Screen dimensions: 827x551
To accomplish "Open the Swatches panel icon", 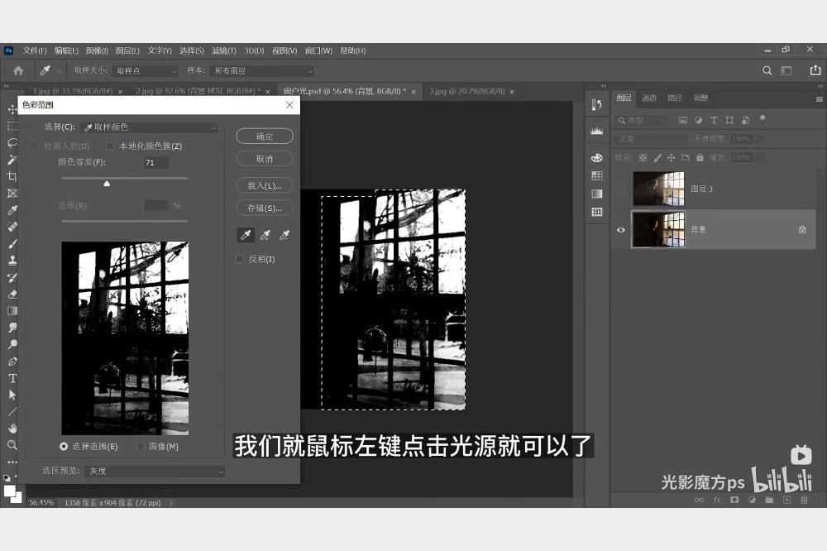I will 596,175.
